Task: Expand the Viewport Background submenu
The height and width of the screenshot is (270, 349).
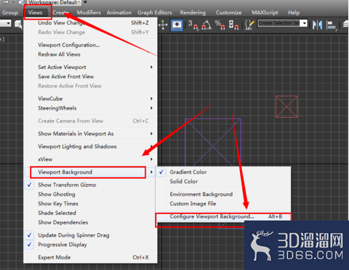Action: click(x=91, y=172)
